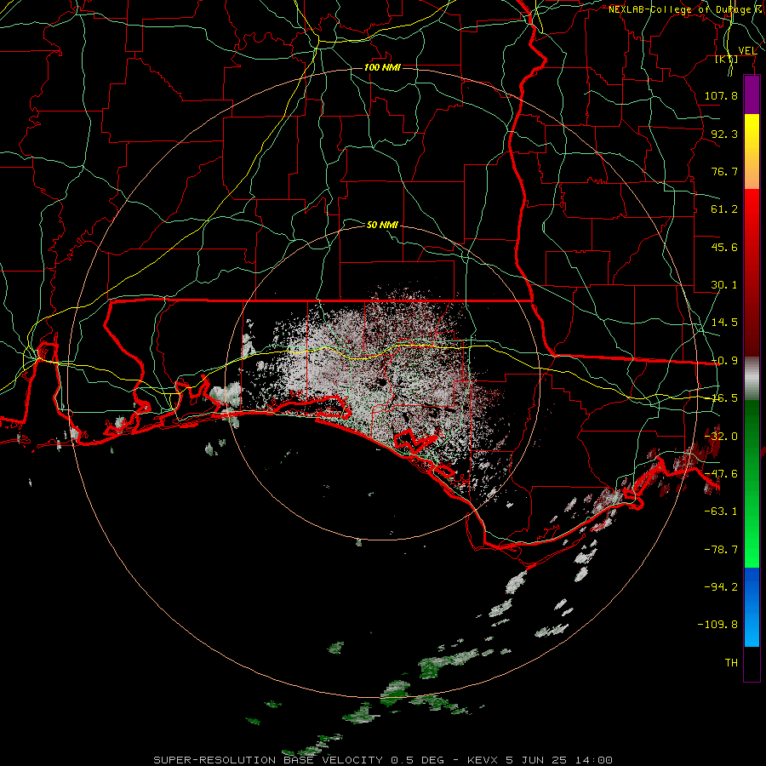Click the -0.9 value on velocity scale
Image resolution: width=766 pixels, height=766 pixels.
(724, 361)
